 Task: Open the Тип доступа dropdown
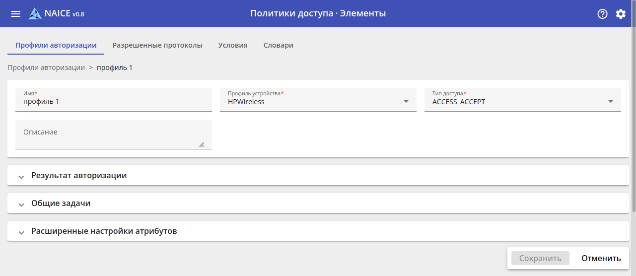tap(522, 101)
